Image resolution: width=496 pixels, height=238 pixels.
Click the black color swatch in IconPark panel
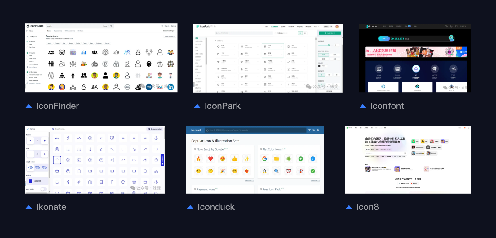pos(319,66)
